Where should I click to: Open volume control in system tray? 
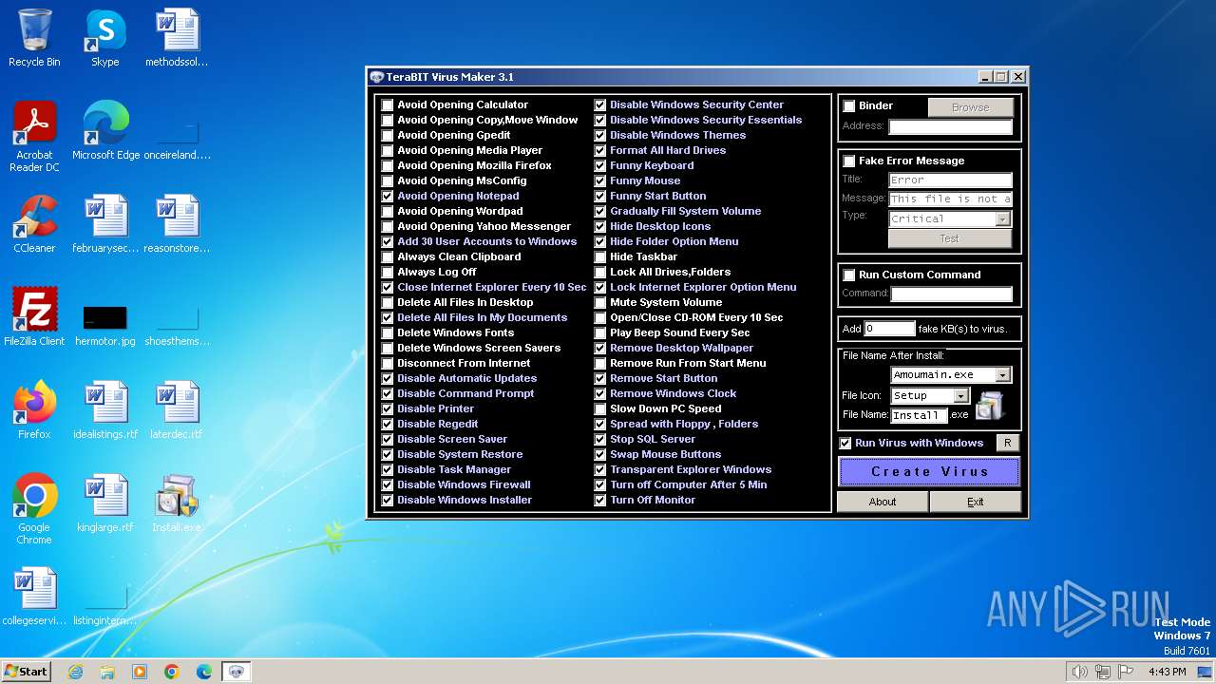coord(1079,672)
